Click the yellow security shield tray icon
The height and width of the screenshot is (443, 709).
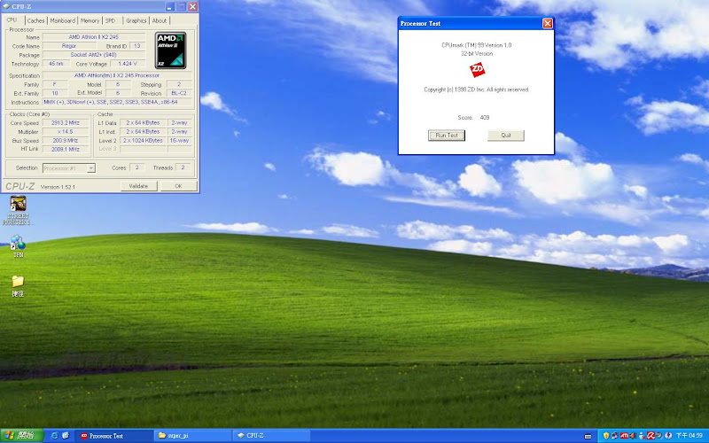pyautogui.click(x=605, y=436)
